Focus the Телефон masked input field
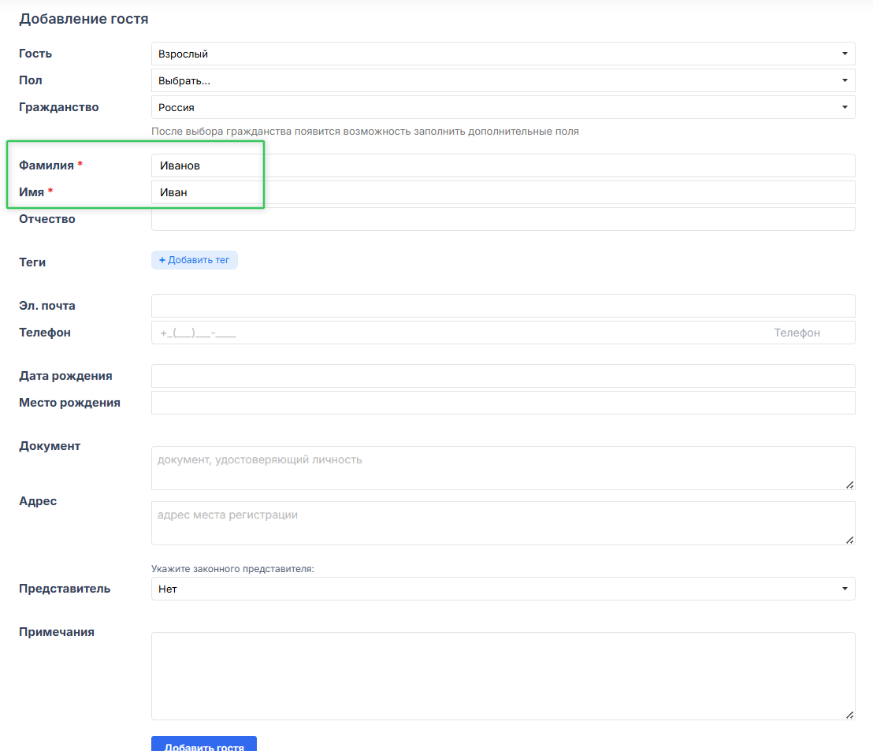The width and height of the screenshot is (873, 751). 457,333
